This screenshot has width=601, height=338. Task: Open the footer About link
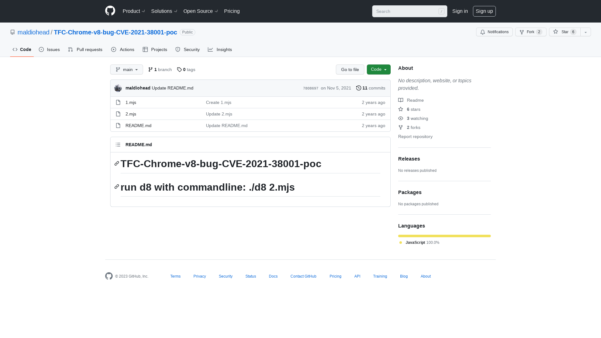tap(426, 276)
